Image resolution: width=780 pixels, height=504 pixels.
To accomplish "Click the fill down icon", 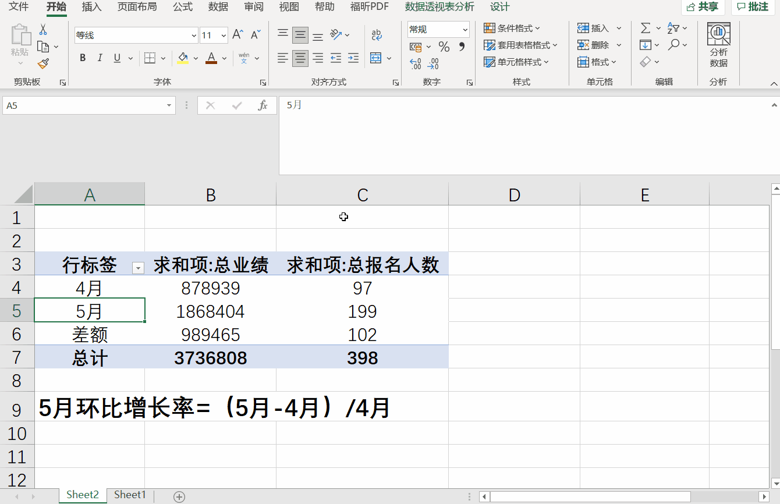I will point(645,45).
